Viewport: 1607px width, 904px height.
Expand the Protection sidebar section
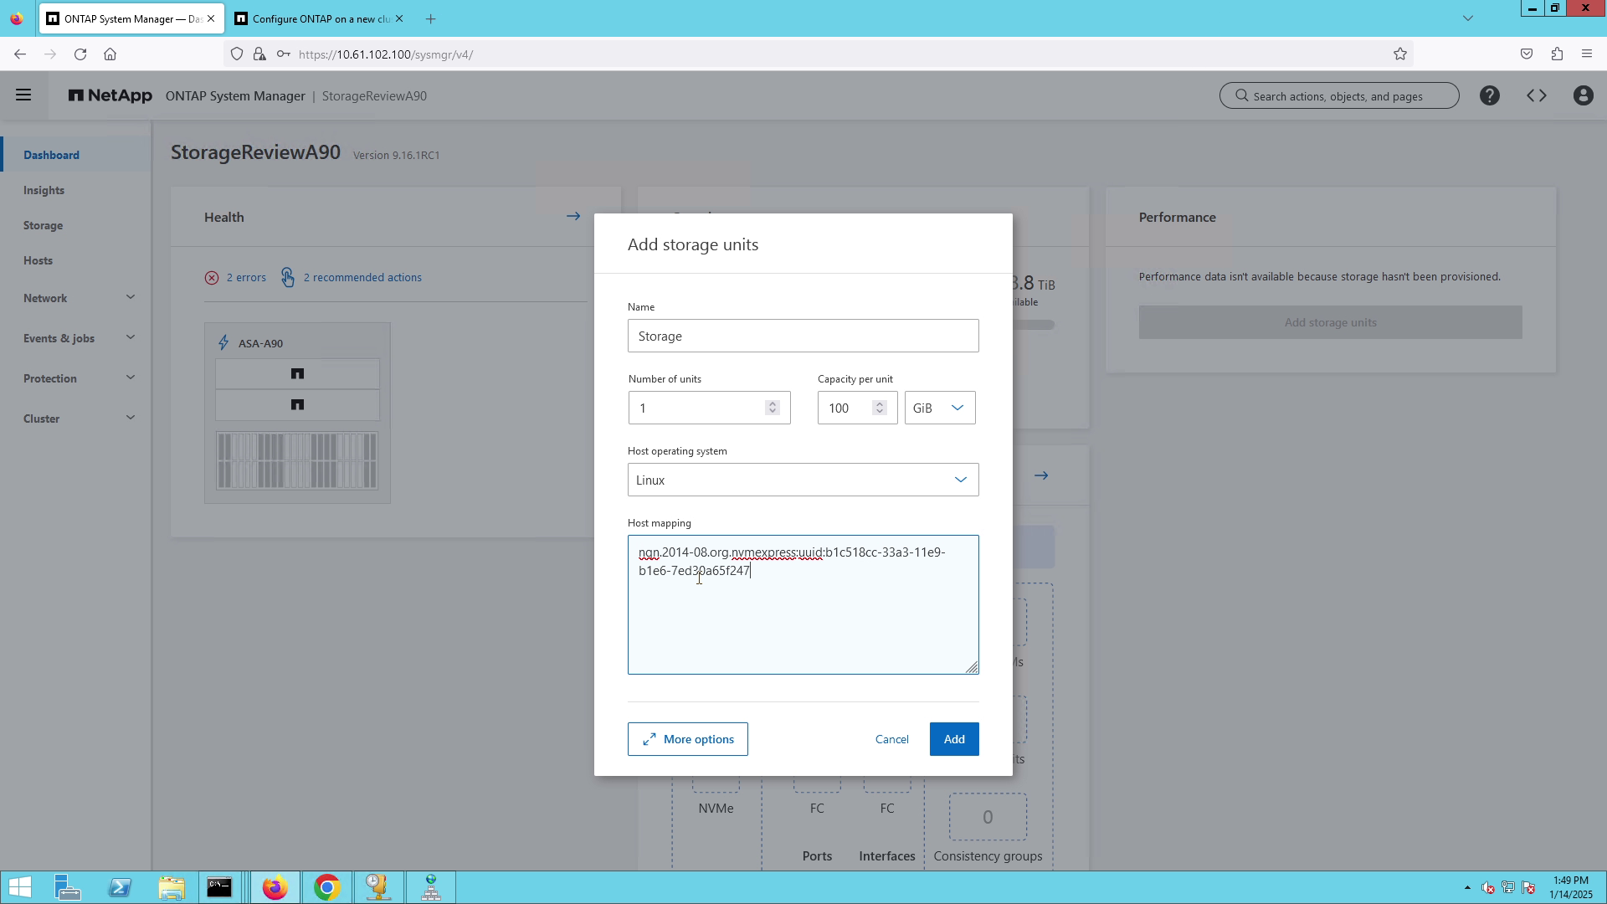tap(131, 378)
